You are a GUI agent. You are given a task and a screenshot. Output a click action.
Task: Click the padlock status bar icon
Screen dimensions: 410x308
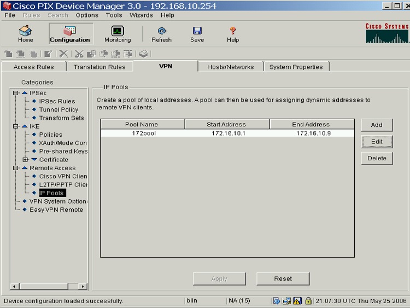(x=308, y=301)
